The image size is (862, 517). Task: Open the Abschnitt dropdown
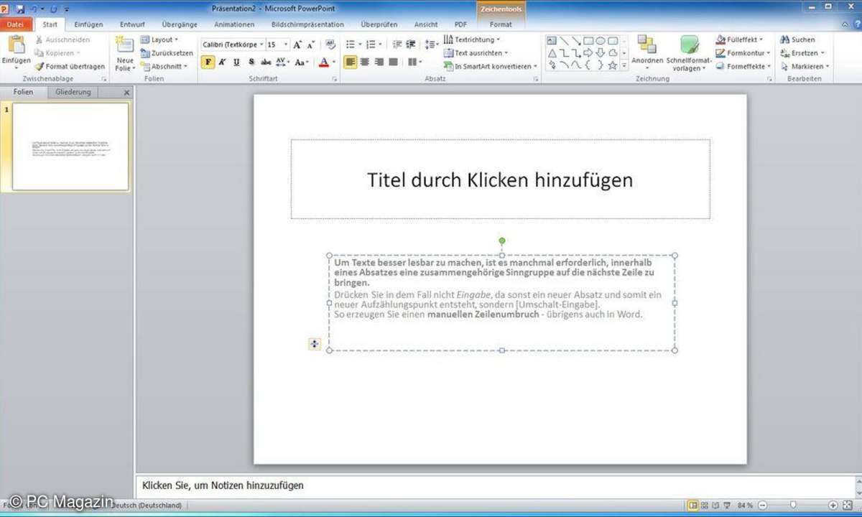pos(164,66)
